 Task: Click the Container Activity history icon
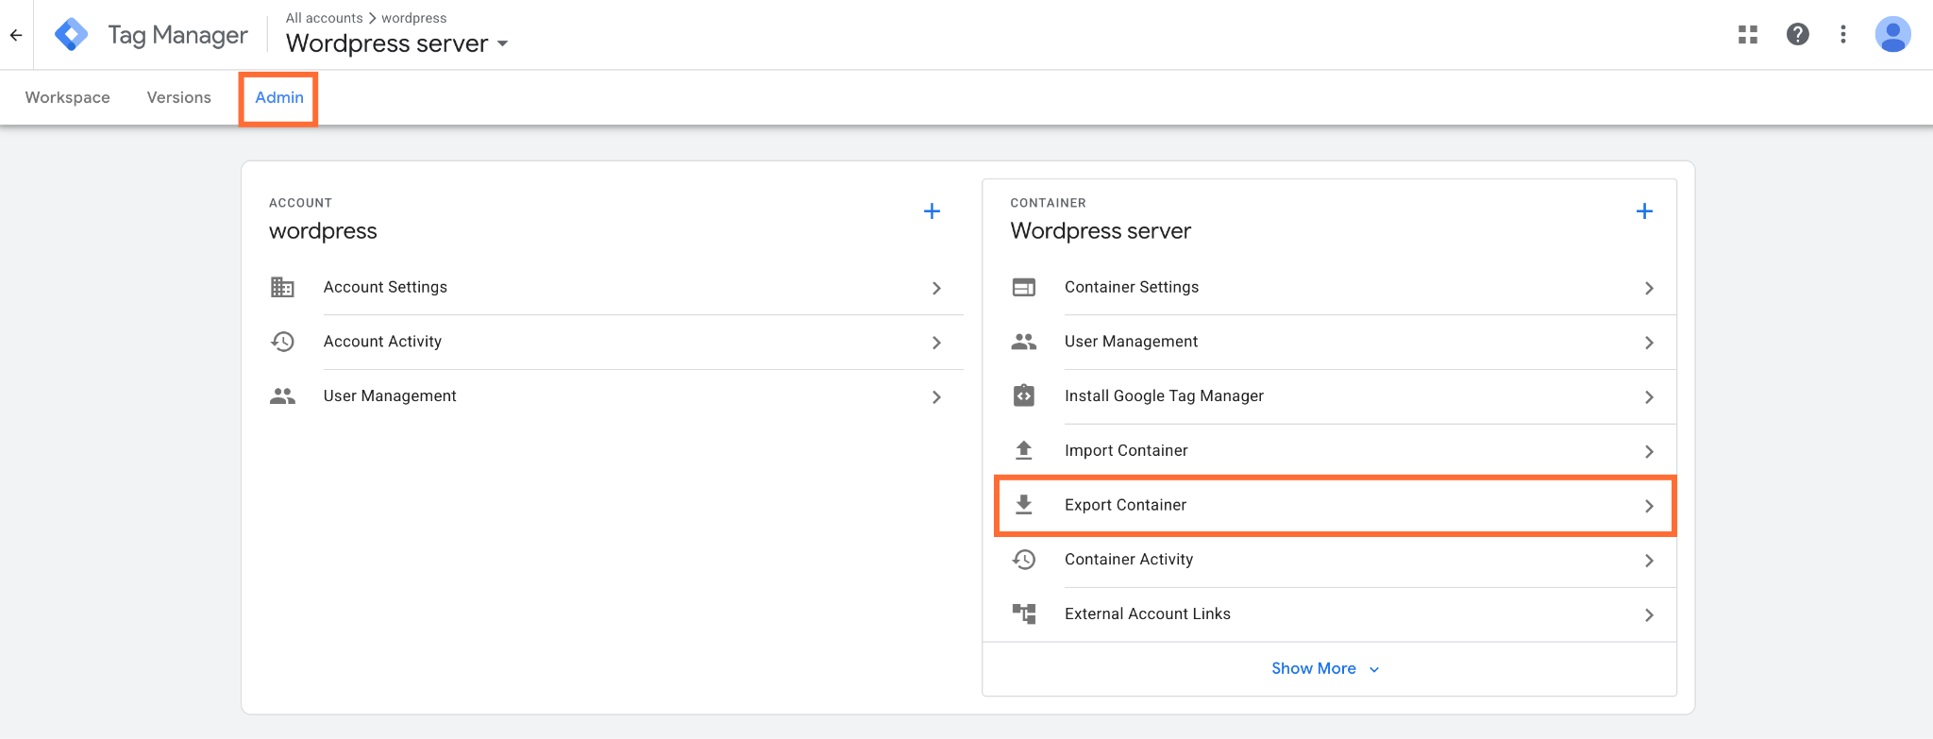coord(1024,560)
